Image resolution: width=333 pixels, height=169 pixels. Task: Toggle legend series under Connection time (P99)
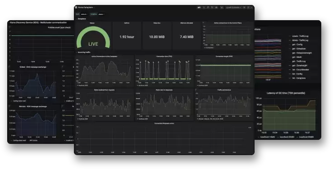pos(142,85)
